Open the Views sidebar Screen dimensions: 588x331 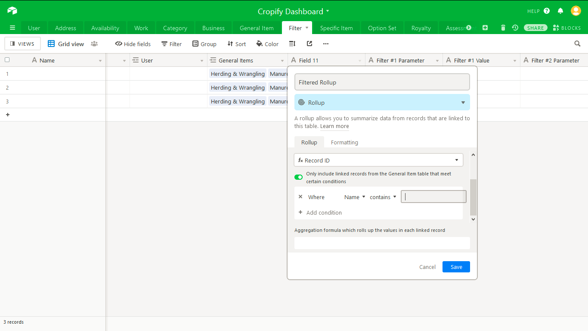[x=22, y=44]
